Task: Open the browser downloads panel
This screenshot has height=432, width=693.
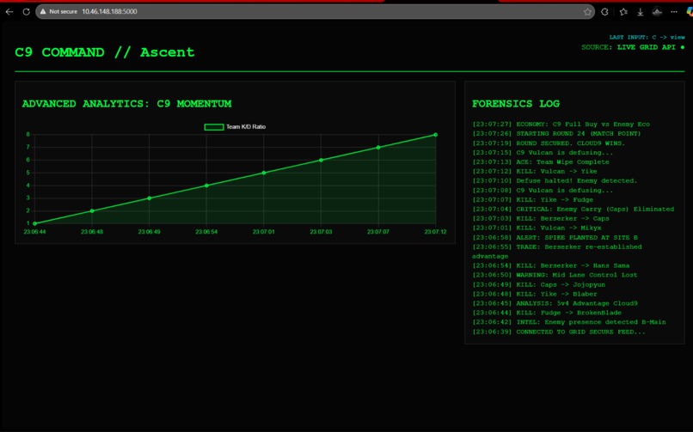Action: click(x=640, y=12)
